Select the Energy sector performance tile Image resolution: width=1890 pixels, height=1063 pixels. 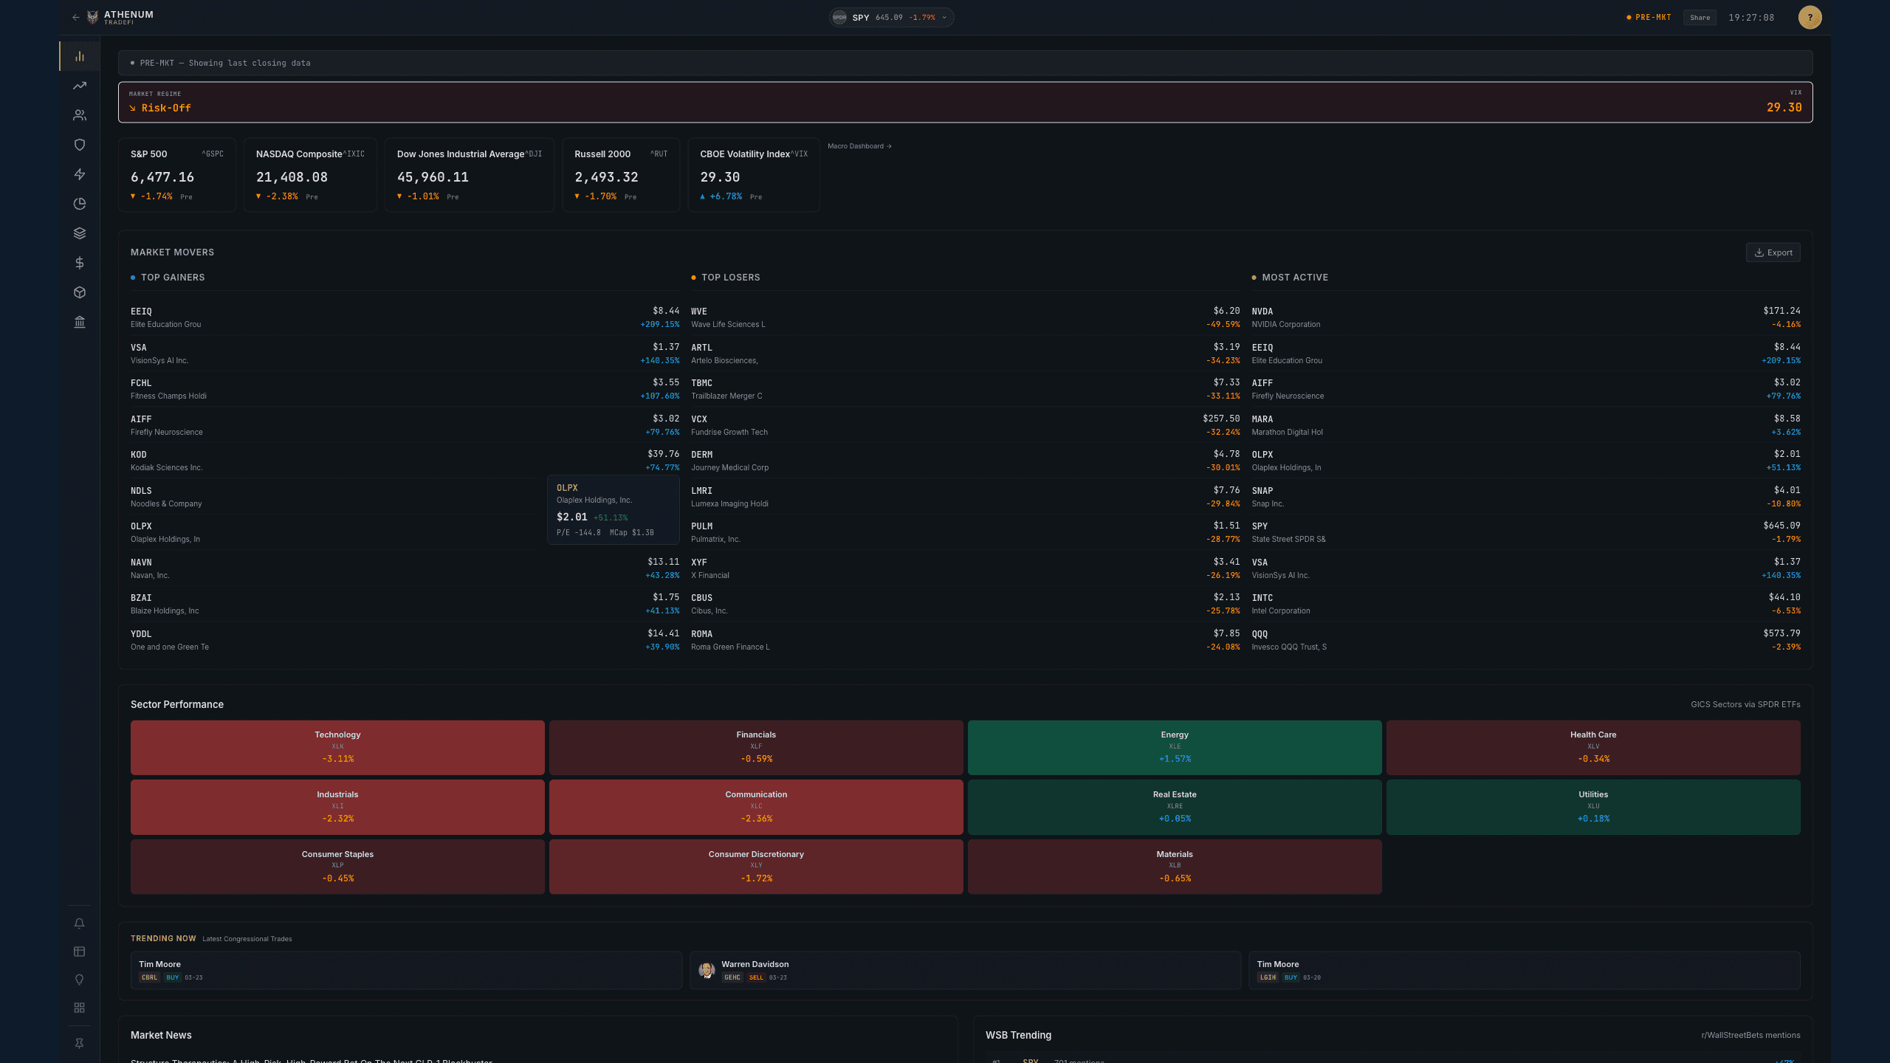point(1175,747)
